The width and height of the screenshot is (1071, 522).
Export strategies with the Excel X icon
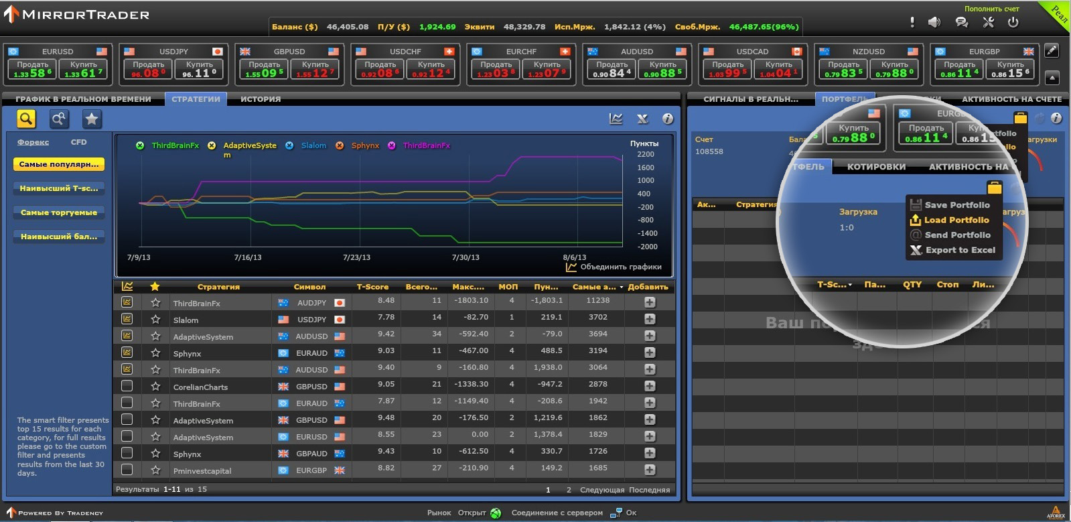click(642, 119)
